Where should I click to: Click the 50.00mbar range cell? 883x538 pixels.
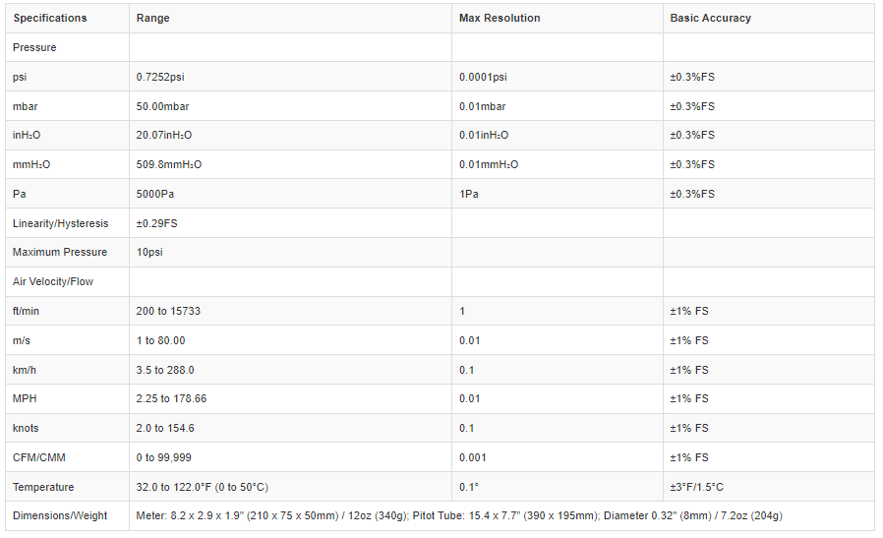(163, 106)
